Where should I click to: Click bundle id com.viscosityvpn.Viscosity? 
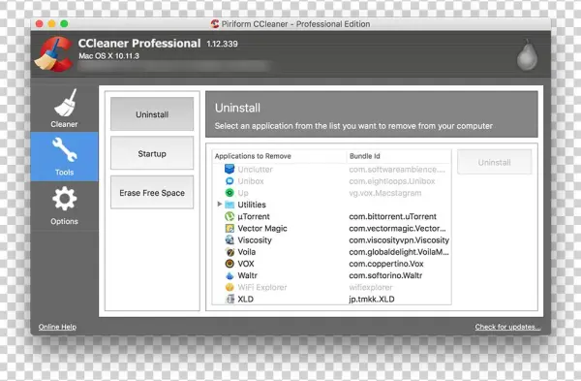(x=399, y=240)
